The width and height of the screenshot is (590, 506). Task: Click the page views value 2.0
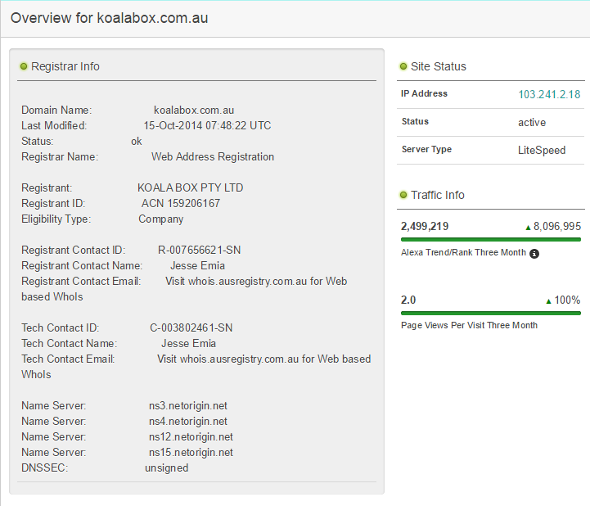[x=408, y=300]
